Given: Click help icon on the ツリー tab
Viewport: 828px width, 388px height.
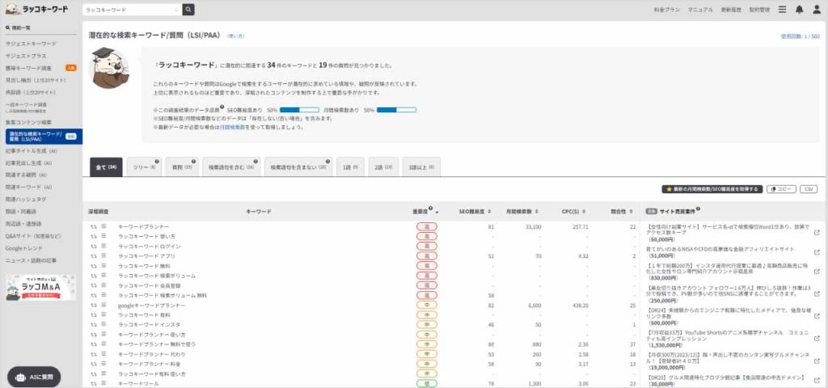Looking at the screenshot, I should point(157,162).
